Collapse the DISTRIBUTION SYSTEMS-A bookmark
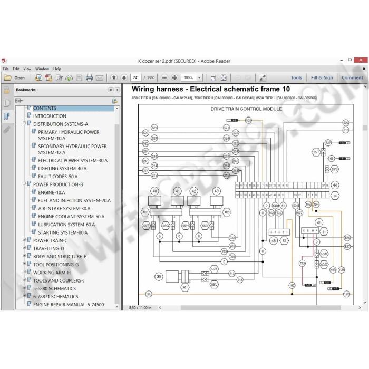Image resolution: width=369 pixels, height=369 pixels. click(x=24, y=123)
